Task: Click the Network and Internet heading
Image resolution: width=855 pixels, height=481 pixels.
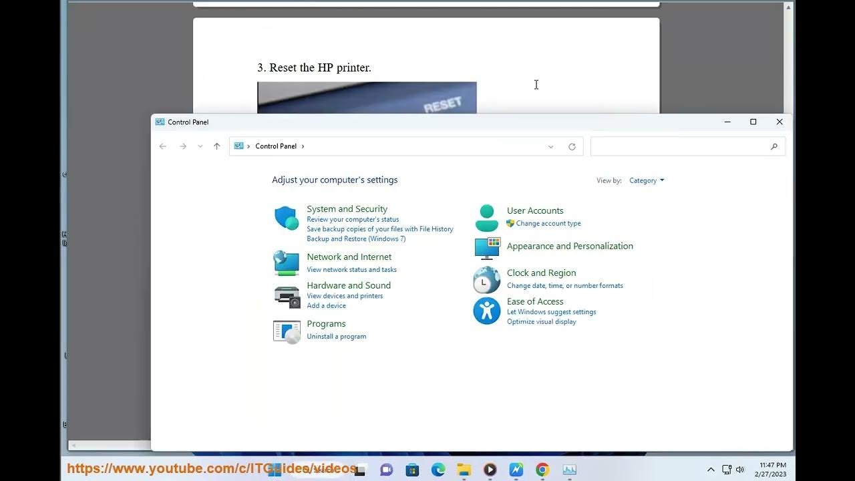Action: pos(349,257)
